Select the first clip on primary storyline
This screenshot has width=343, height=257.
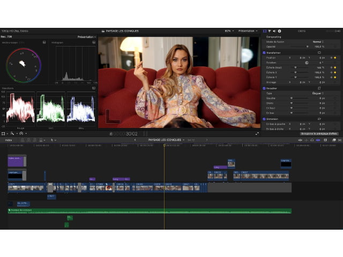(26, 187)
